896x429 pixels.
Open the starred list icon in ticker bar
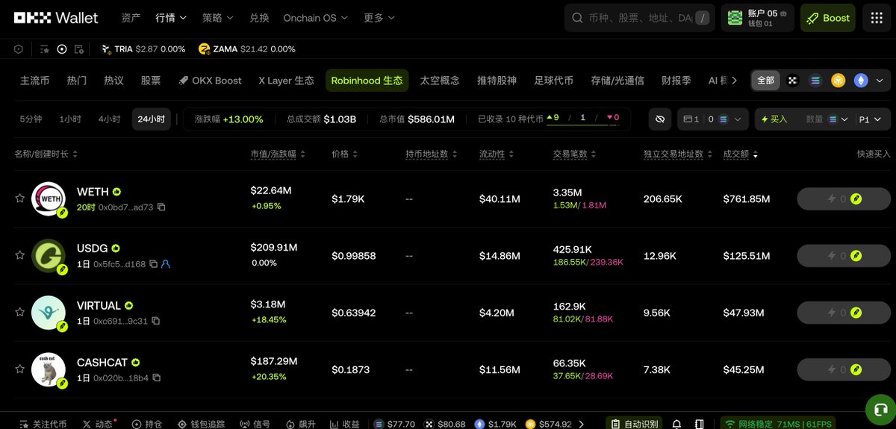45,49
